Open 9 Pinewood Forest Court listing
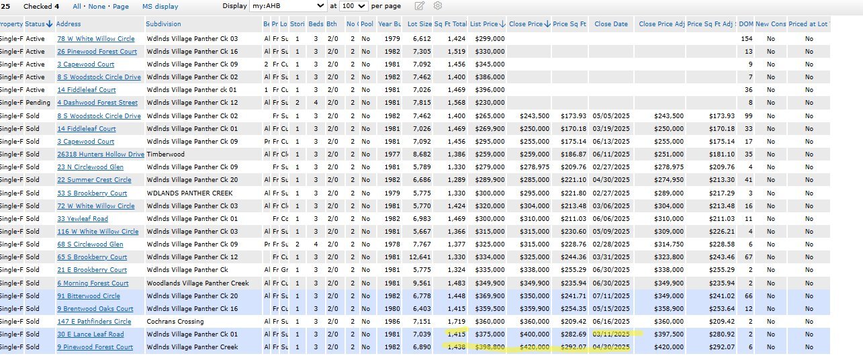863x362 pixels. pyautogui.click(x=95, y=347)
